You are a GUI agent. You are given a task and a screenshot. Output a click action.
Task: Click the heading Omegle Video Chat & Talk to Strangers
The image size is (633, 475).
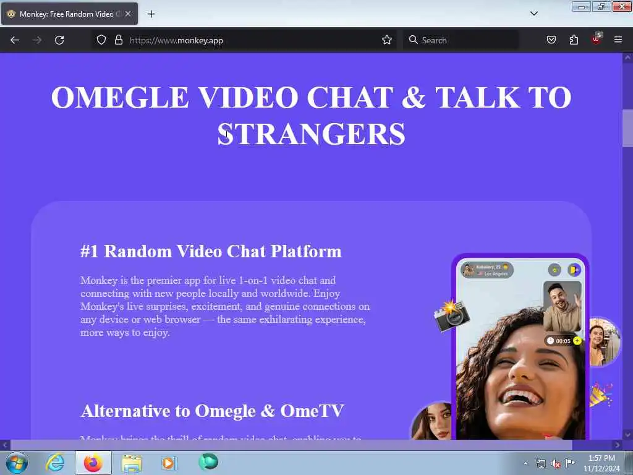click(x=312, y=115)
